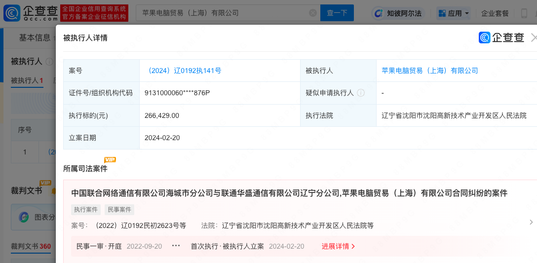This screenshot has width=537, height=263.
Task: Click the 知彼阿尔法 icon in the top bar
Action: click(379, 13)
